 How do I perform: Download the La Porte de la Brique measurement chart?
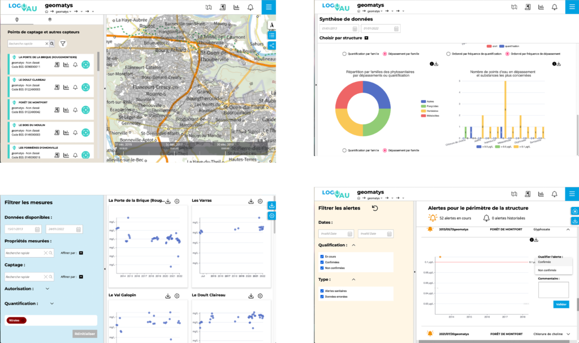click(x=168, y=202)
